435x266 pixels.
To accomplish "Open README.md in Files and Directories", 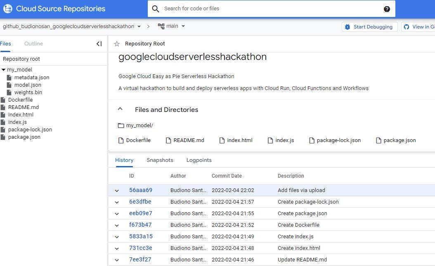I will point(189,140).
